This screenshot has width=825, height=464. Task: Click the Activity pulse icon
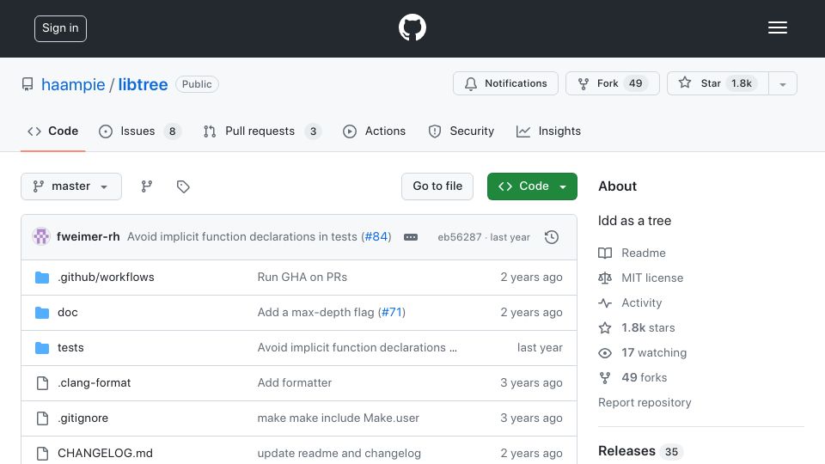tap(605, 303)
